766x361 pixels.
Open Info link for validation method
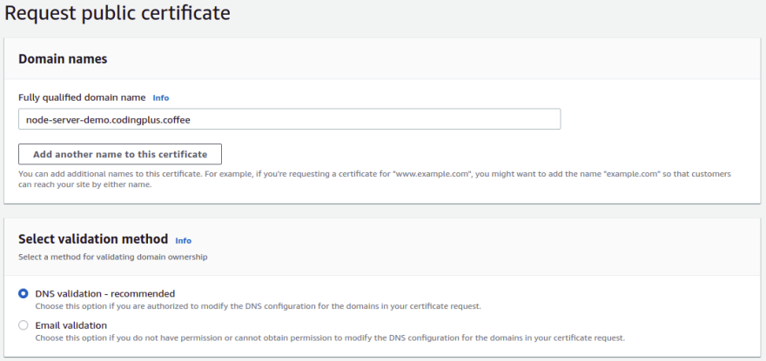[x=183, y=240]
